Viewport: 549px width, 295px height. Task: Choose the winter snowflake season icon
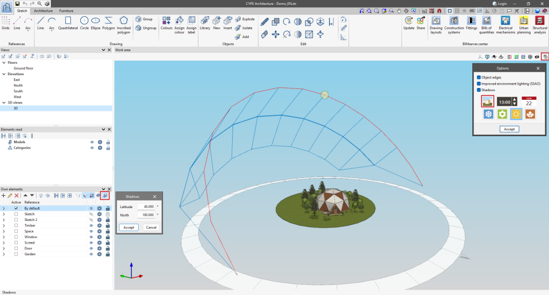[x=488, y=114]
